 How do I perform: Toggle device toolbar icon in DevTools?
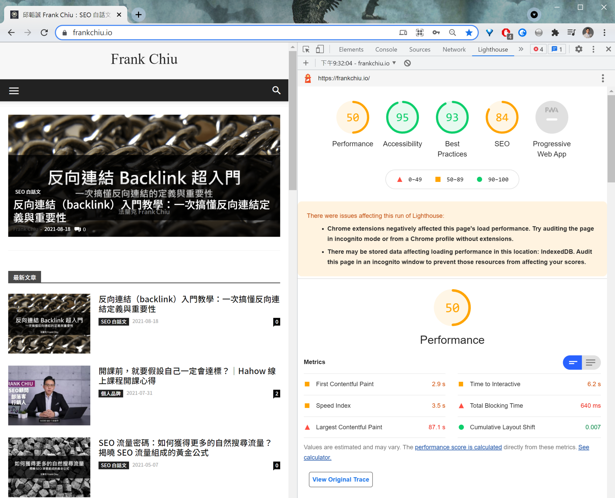click(x=320, y=49)
